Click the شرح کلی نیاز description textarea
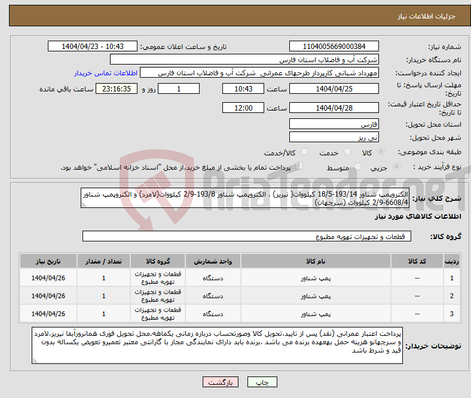471x398 pixels. [245, 198]
